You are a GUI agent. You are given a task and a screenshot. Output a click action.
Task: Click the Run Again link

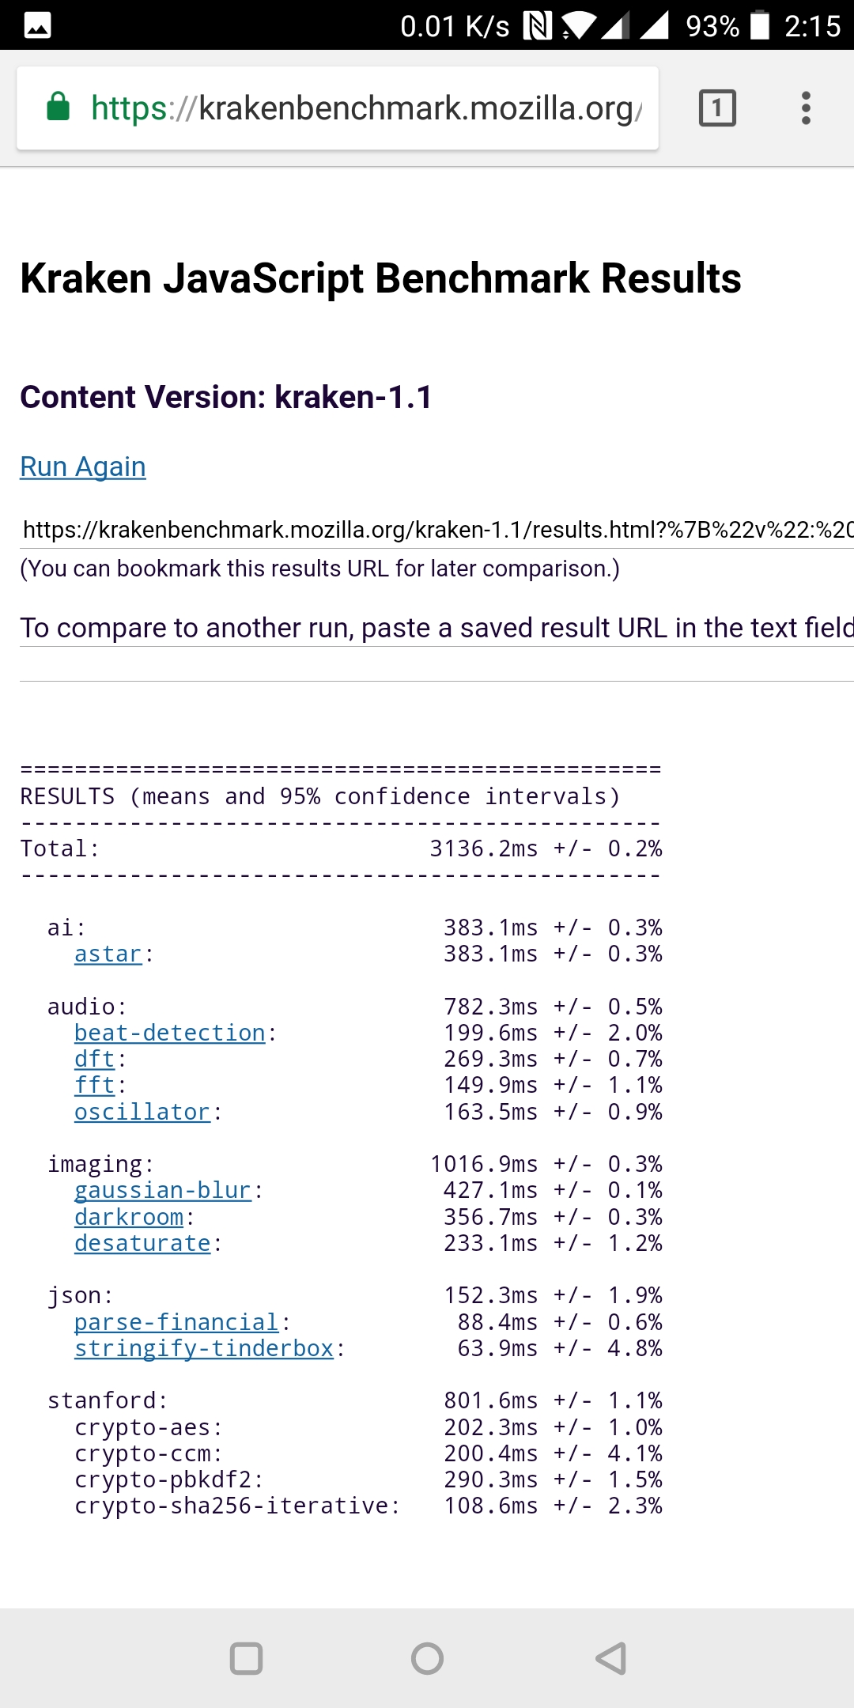83,467
